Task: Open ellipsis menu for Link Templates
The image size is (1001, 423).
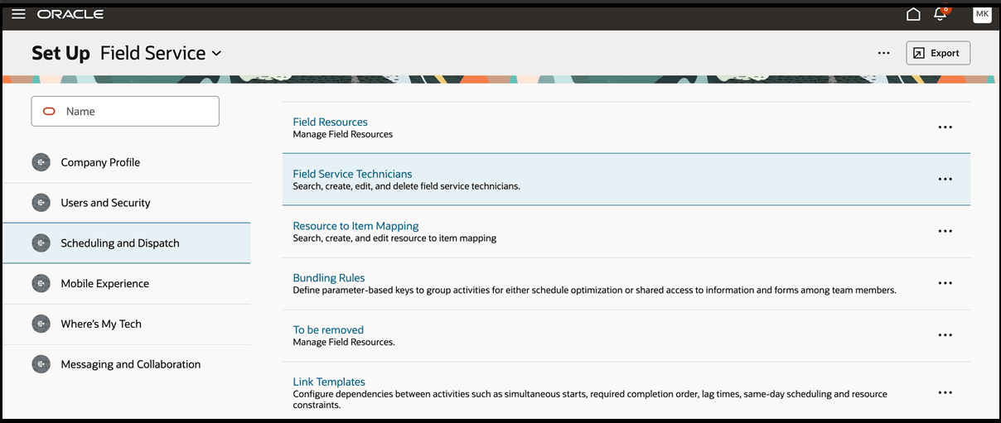Action: 945,392
